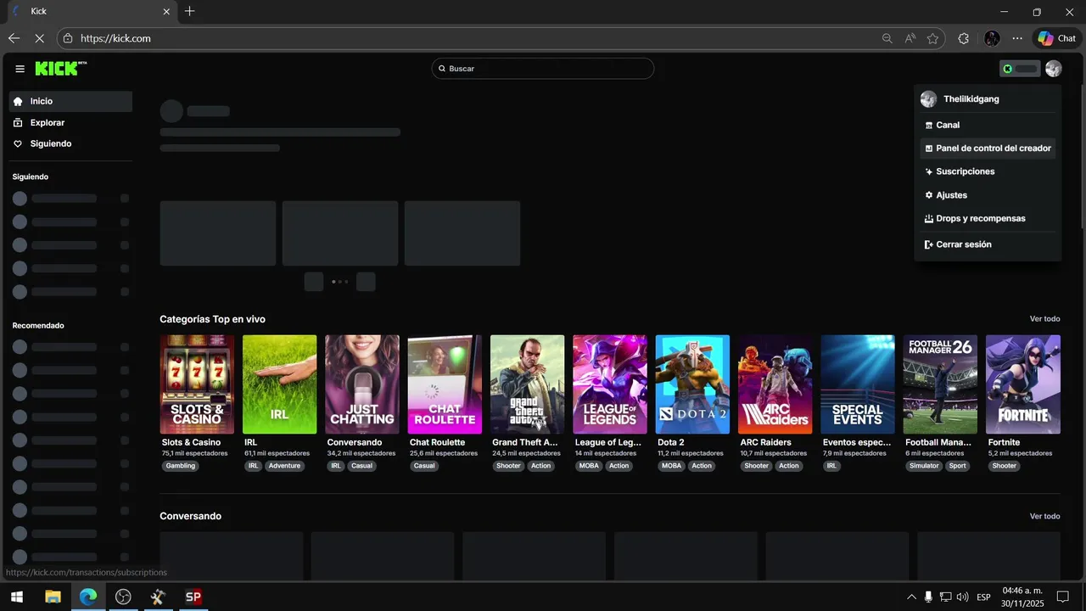Click the Suscripciones sparkle icon
The image size is (1086, 611).
tap(929, 171)
